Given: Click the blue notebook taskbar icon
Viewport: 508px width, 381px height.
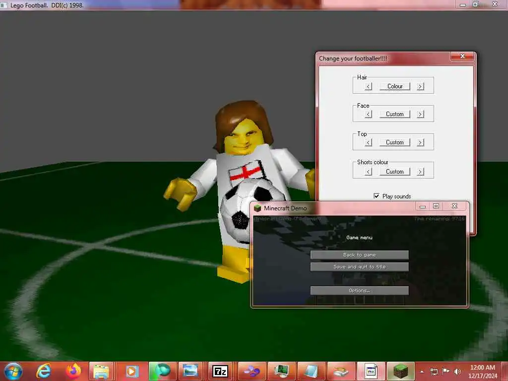Looking at the screenshot, I should click(311, 371).
